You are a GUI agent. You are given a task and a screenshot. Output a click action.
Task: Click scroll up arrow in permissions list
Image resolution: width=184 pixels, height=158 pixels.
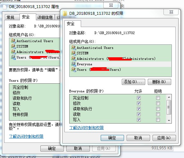click(169, 97)
